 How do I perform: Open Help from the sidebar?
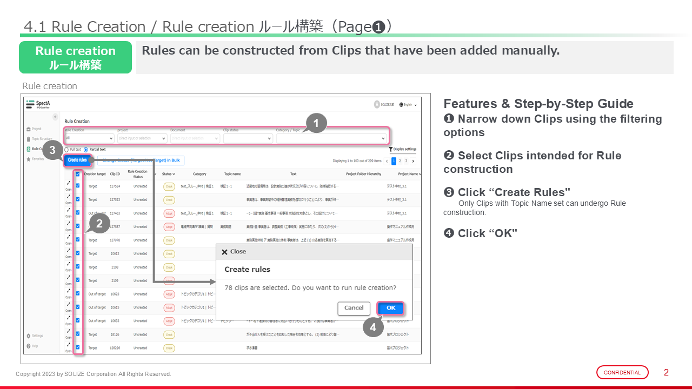(32, 346)
